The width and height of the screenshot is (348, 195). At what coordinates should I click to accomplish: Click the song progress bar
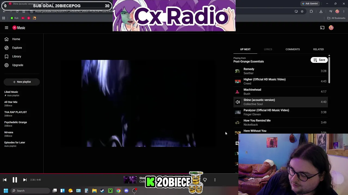coord(119,174)
